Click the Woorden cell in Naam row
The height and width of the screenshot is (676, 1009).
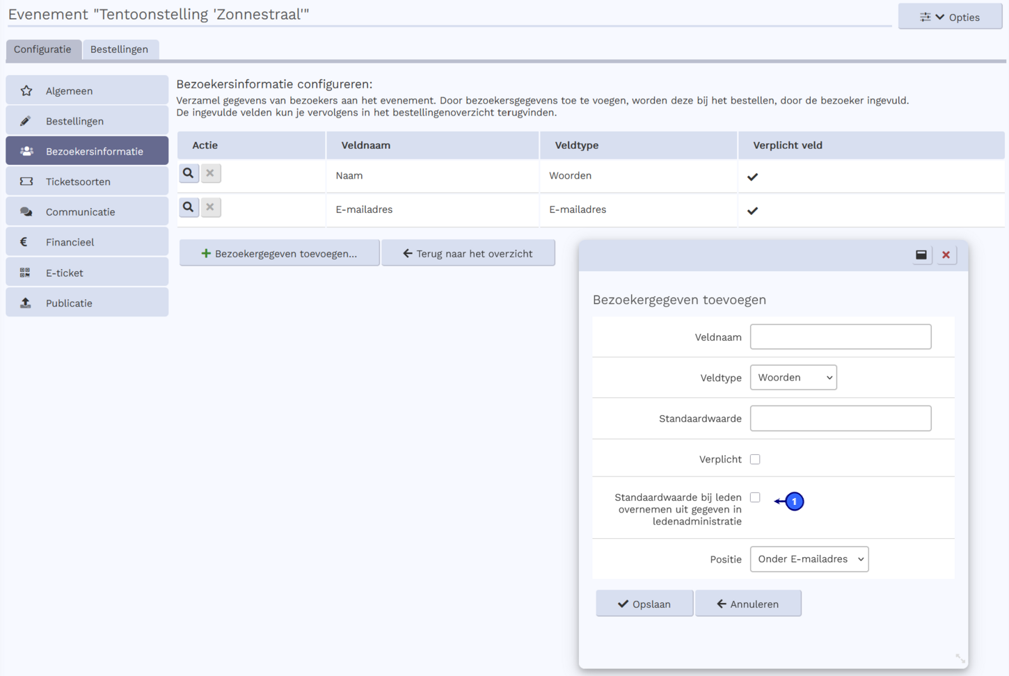point(639,176)
